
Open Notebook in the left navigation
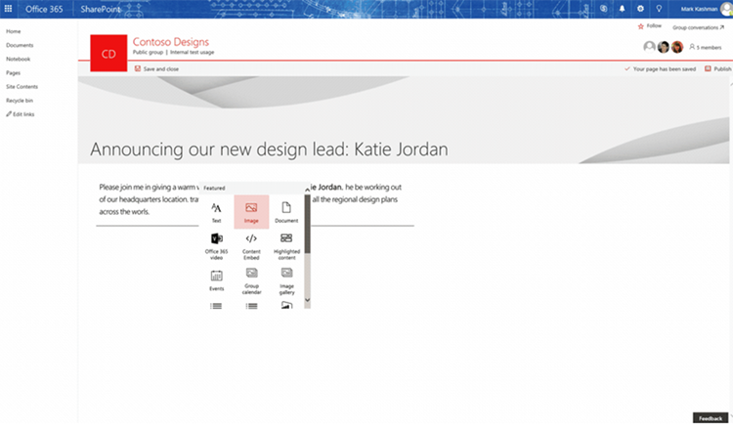pos(19,59)
